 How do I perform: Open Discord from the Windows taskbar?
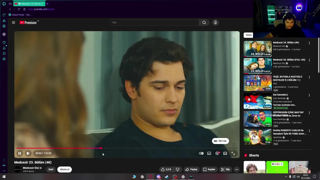click(x=158, y=177)
